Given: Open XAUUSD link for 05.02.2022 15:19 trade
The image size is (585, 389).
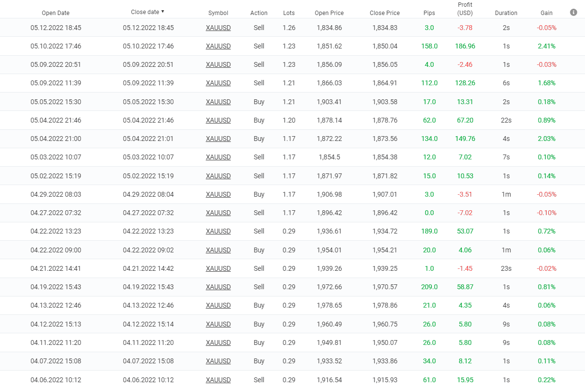Looking at the screenshot, I should pos(218,176).
